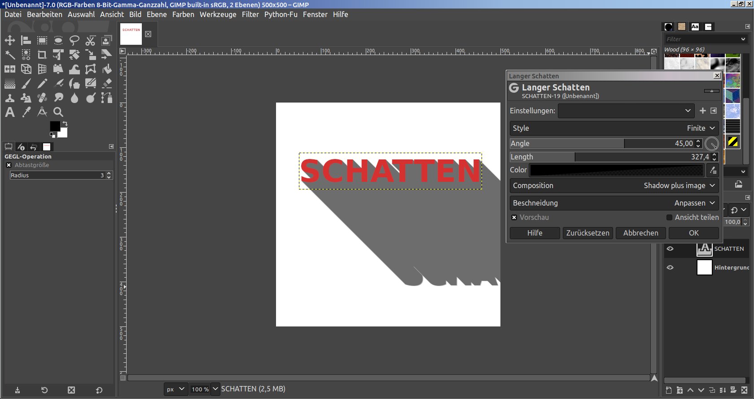This screenshot has height=399, width=754.
Task: Pick the Fuzzy Select magic wand tool
Action: (x=10, y=55)
